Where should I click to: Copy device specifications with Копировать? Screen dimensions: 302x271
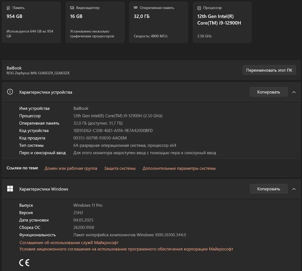tap(269, 92)
